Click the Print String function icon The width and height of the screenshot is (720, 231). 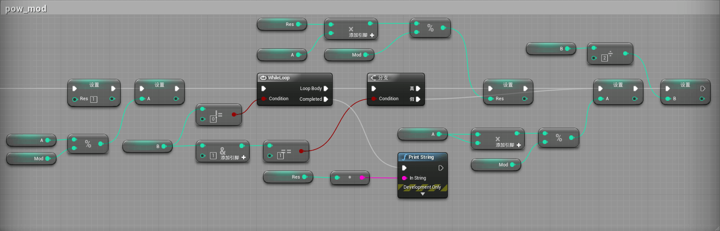(x=404, y=157)
